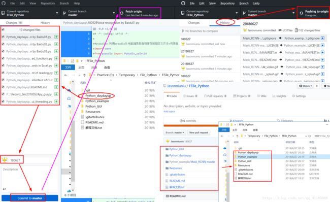The width and height of the screenshot is (330, 202).
Task: Click the green plus icon beside Baidu01.py
Action: [56, 37]
